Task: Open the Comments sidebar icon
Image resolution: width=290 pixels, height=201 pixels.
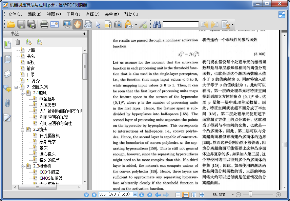Action: coord(7,88)
